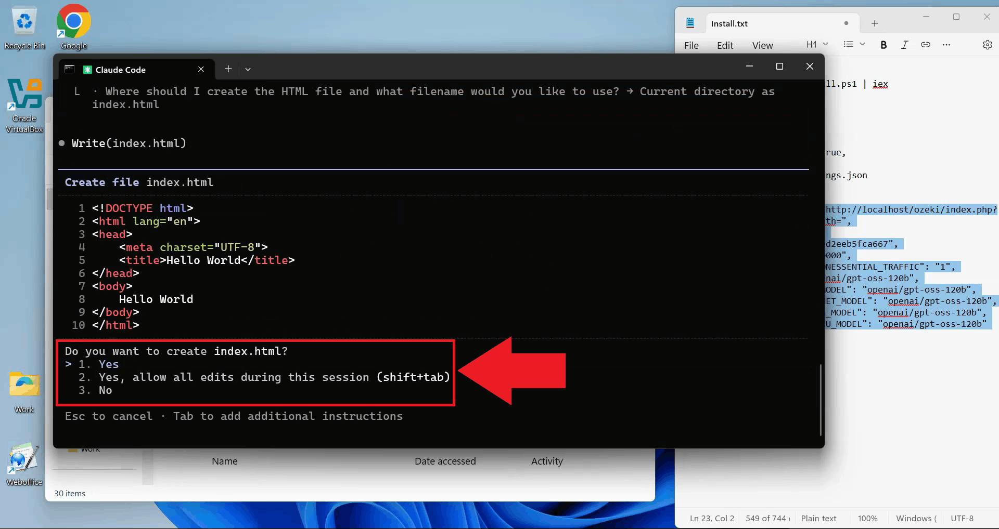
Task: Launch Google Chrome from the desktop
Action: (x=73, y=21)
